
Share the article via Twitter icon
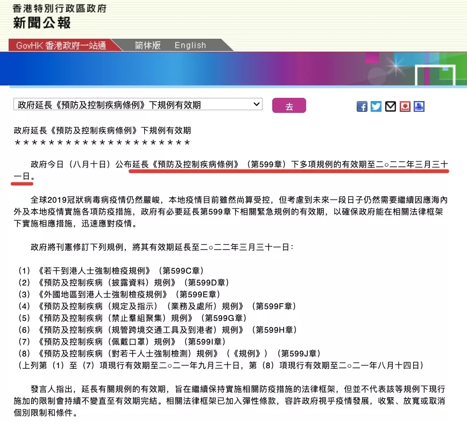click(376, 106)
